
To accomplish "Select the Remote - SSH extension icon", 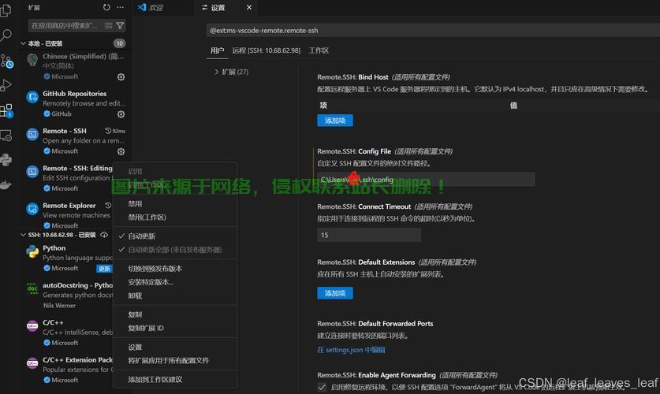I will coord(32,135).
